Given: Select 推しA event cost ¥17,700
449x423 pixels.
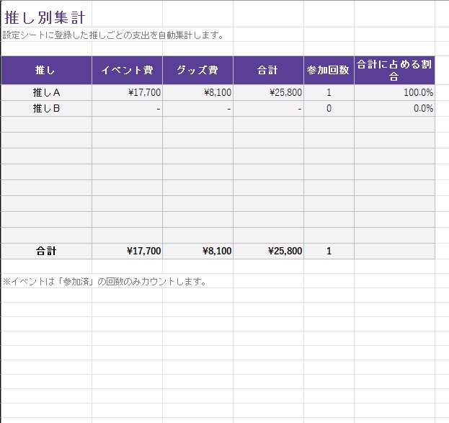Looking at the screenshot, I should click(127, 92).
